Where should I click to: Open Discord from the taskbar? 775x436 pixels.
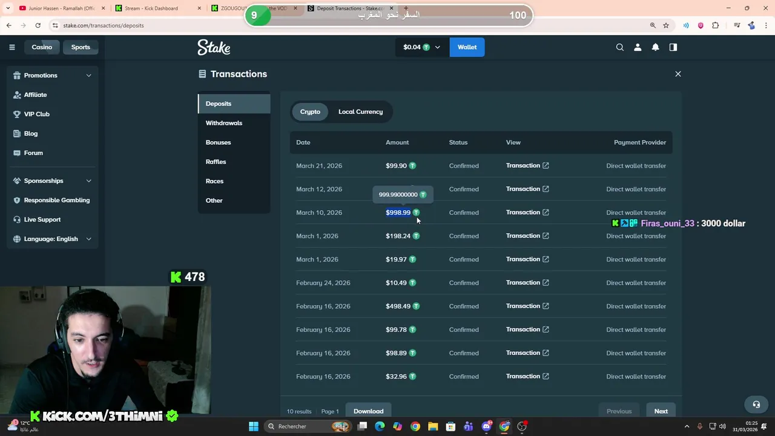486,426
